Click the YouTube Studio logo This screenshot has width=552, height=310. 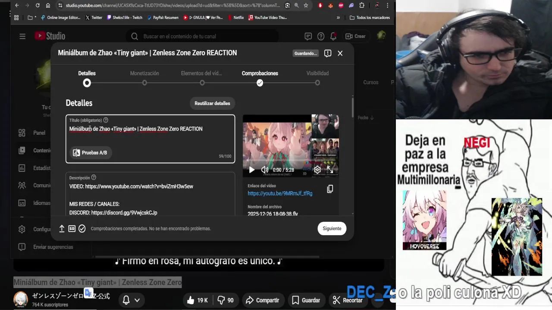pyautogui.click(x=50, y=36)
